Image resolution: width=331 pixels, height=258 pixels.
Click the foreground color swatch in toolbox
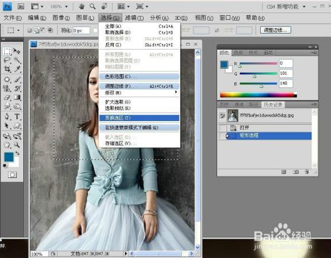9,157
